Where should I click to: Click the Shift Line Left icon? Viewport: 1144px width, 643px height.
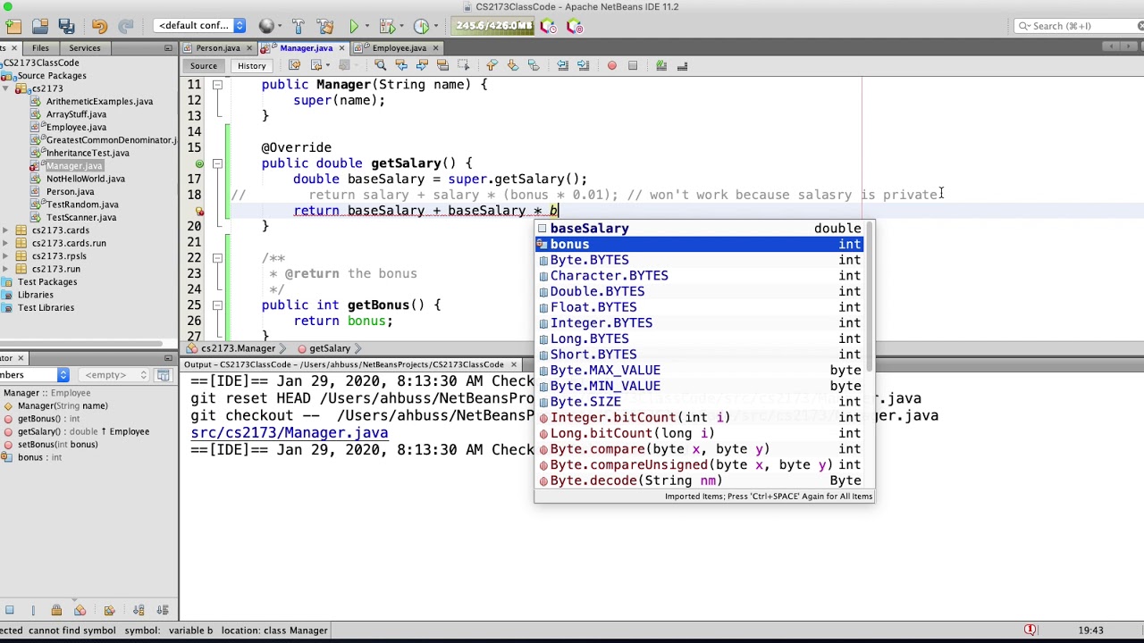(562, 65)
